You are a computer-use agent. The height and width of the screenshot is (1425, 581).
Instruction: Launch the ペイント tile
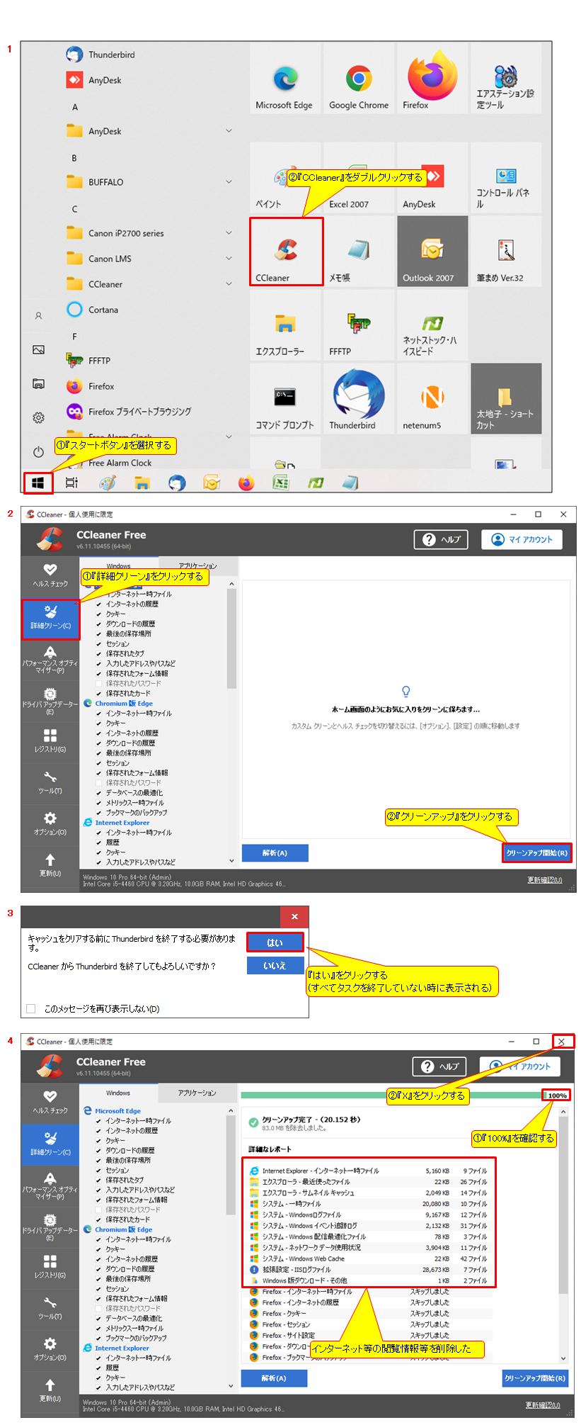[284, 177]
